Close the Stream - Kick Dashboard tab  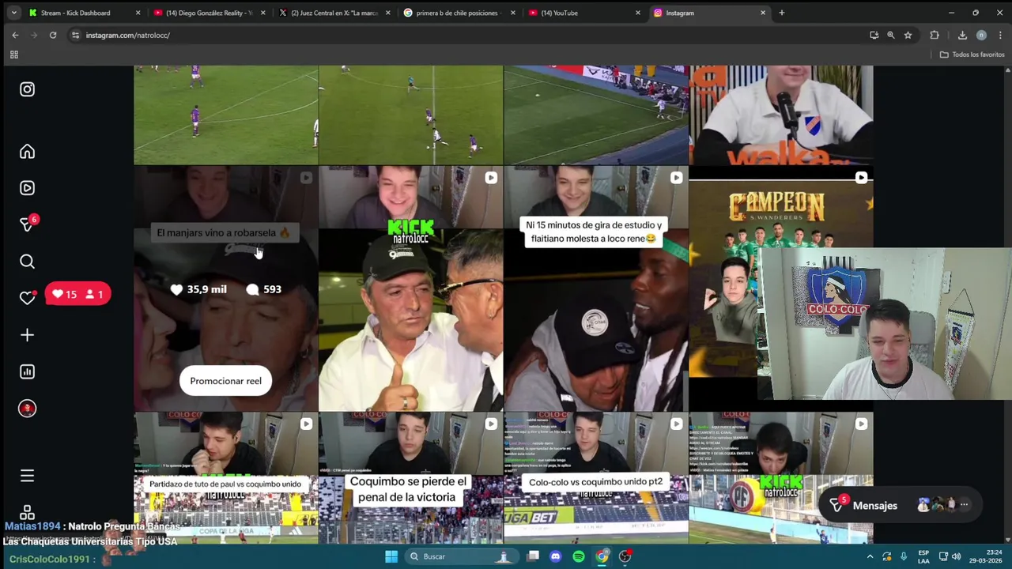click(x=138, y=13)
